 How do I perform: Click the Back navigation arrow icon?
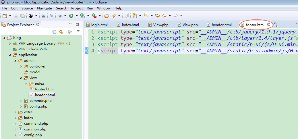pyautogui.click(x=164, y=16)
